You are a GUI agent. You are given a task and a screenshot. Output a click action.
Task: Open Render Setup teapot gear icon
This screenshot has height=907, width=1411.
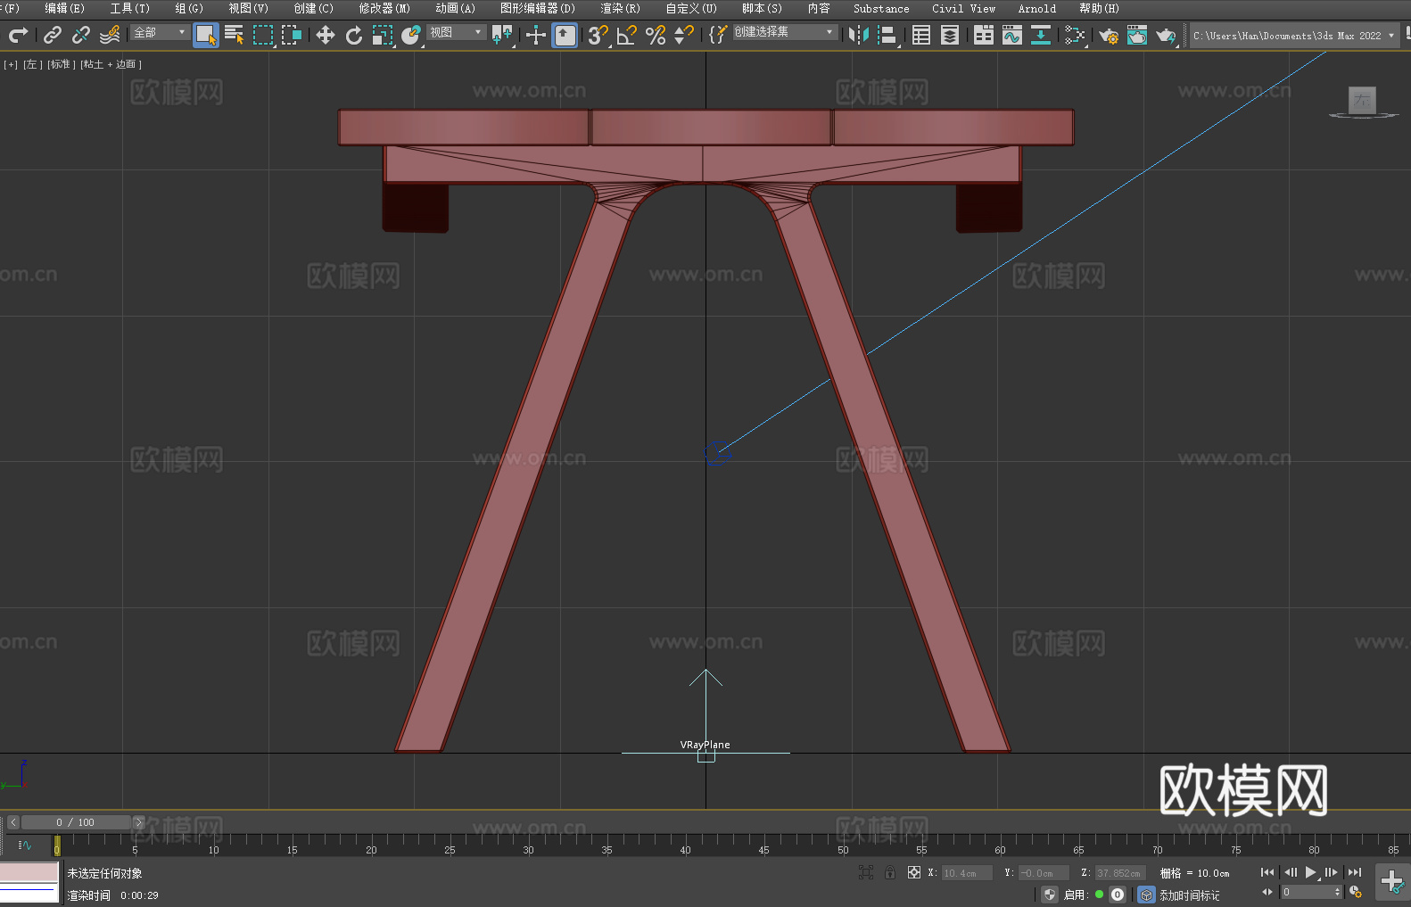pyautogui.click(x=1109, y=35)
